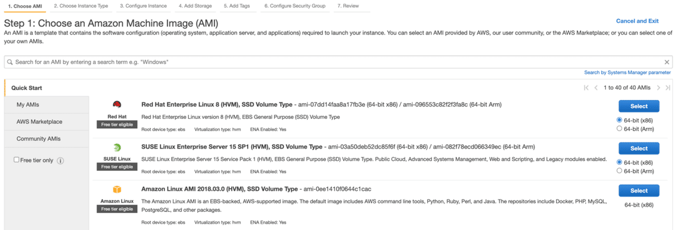The image size is (683, 230).
Task: Open Search by Systems Manager parameter link
Action: pos(627,73)
